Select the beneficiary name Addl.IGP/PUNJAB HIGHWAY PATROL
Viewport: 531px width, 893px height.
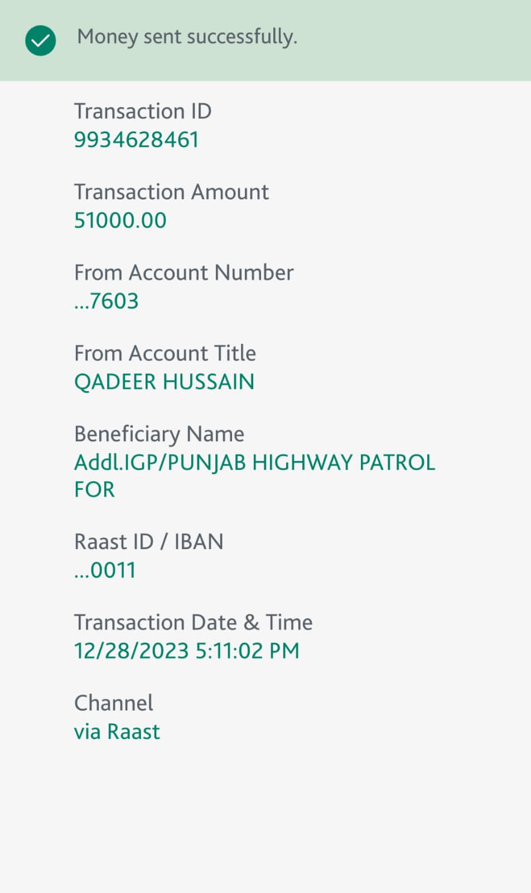254,463
